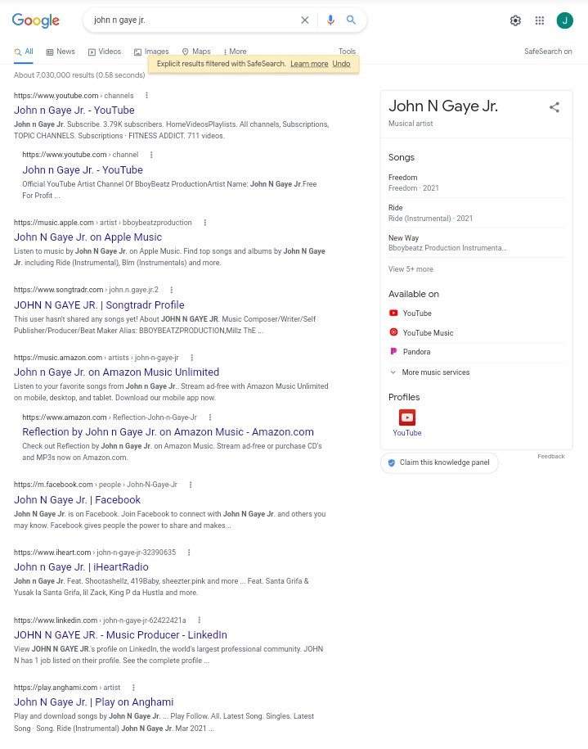Screen dimensions: 588x749
Task: Open the Tools options
Action: (x=347, y=52)
